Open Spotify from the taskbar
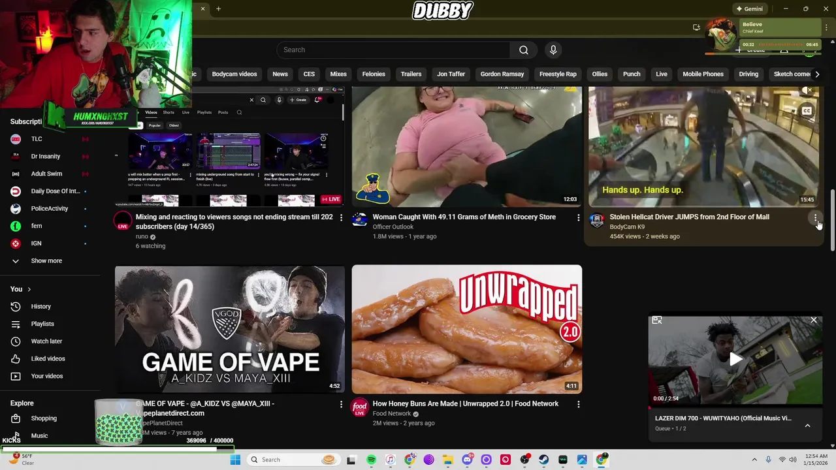The image size is (836, 470). click(371, 460)
